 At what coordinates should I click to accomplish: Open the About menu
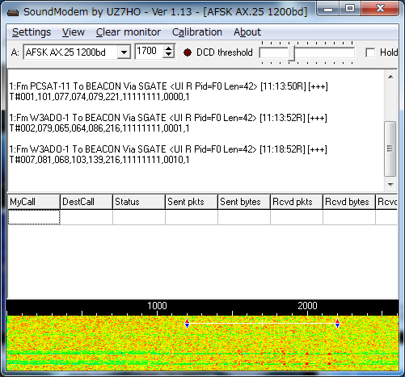(x=247, y=32)
